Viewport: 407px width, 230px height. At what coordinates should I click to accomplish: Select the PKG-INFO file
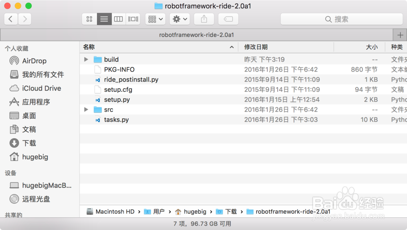[x=243, y=69]
